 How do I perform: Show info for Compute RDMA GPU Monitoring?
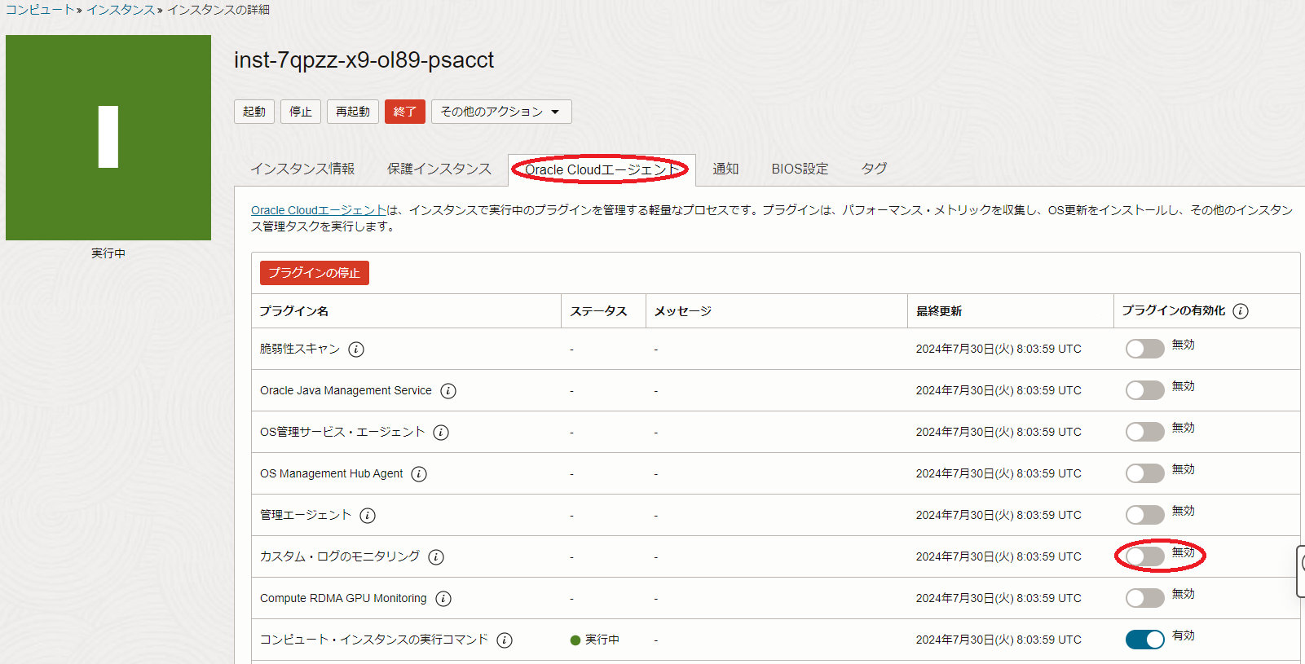coord(443,599)
